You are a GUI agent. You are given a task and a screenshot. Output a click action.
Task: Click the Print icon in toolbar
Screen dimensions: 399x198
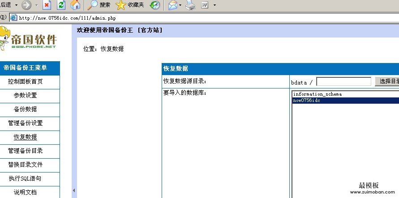coord(190,5)
